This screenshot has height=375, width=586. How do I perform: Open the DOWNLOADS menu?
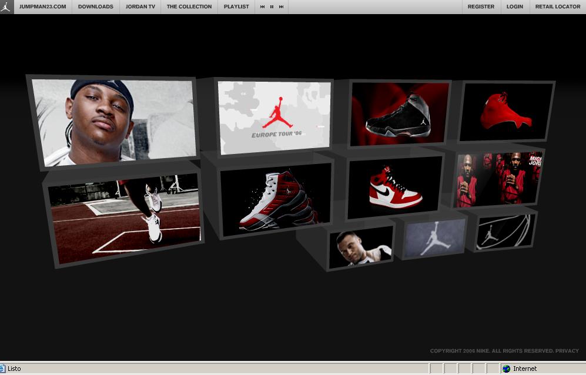(96, 6)
